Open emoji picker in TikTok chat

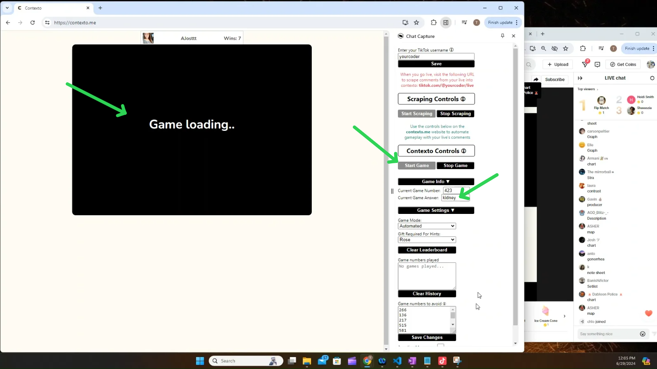[x=643, y=334]
